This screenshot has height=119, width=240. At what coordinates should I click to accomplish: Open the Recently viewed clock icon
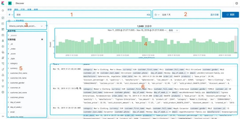pos(3,10)
